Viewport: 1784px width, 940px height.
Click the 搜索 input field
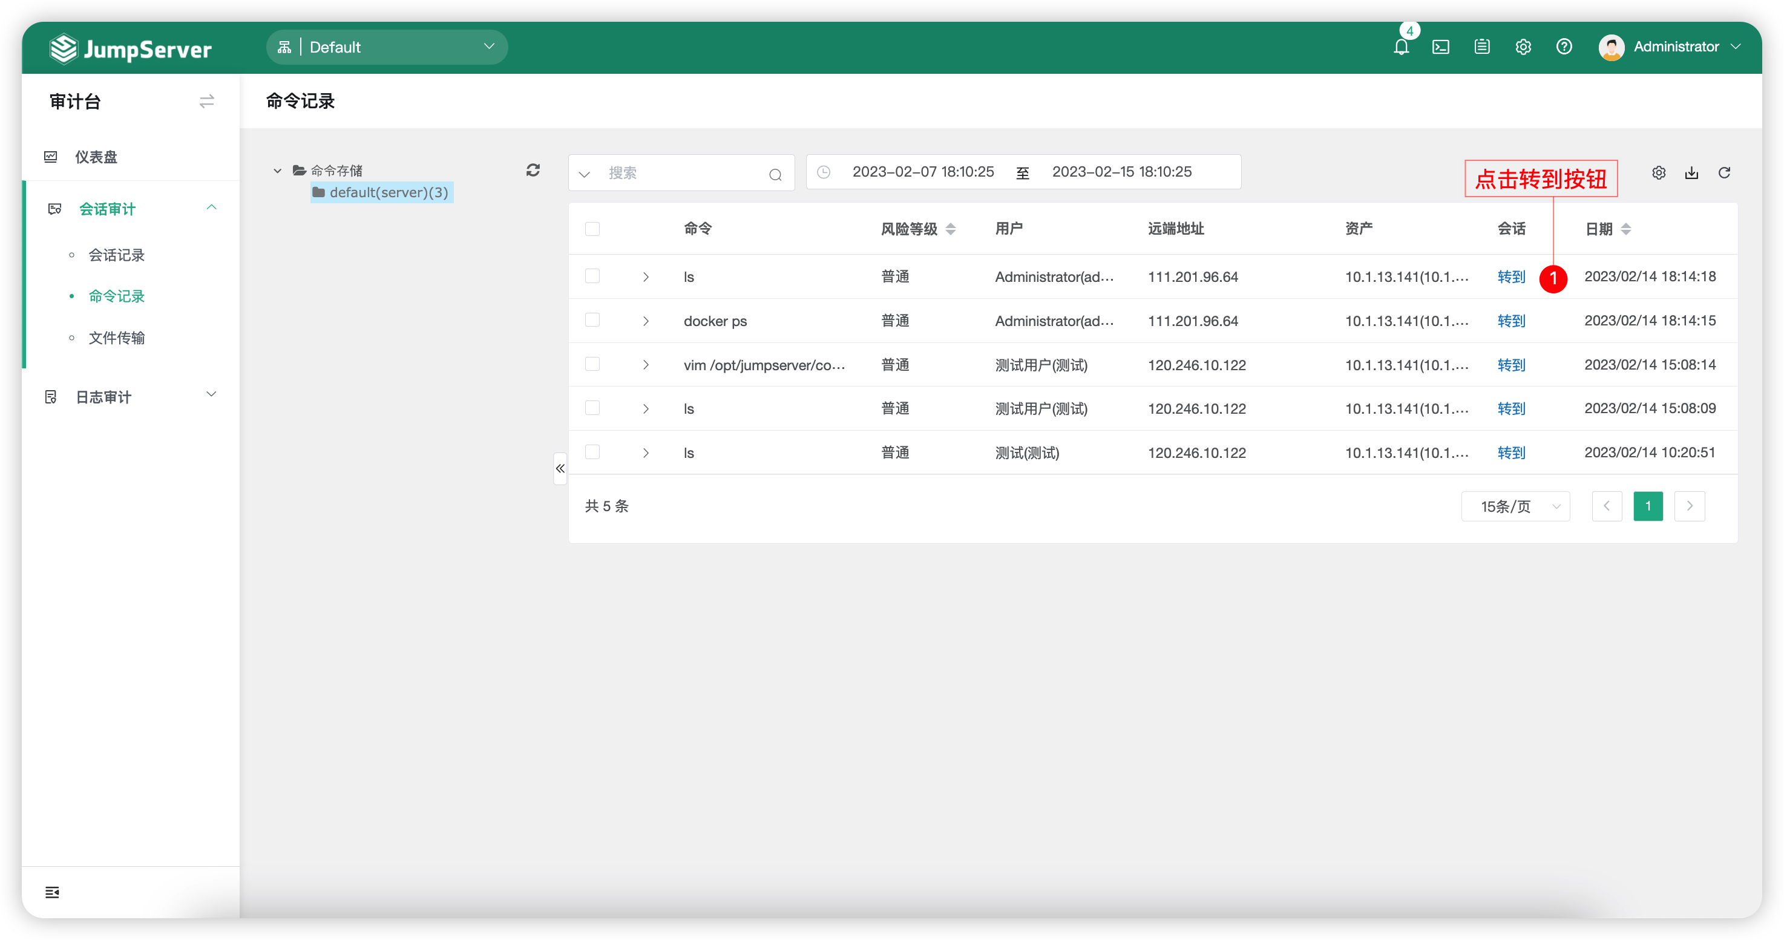(682, 173)
